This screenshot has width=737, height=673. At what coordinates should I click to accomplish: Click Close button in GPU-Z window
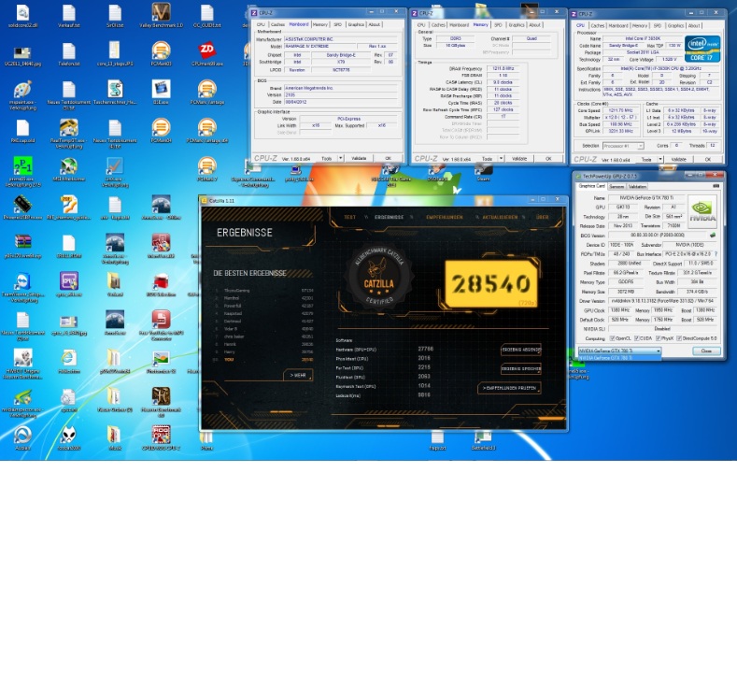(x=706, y=351)
